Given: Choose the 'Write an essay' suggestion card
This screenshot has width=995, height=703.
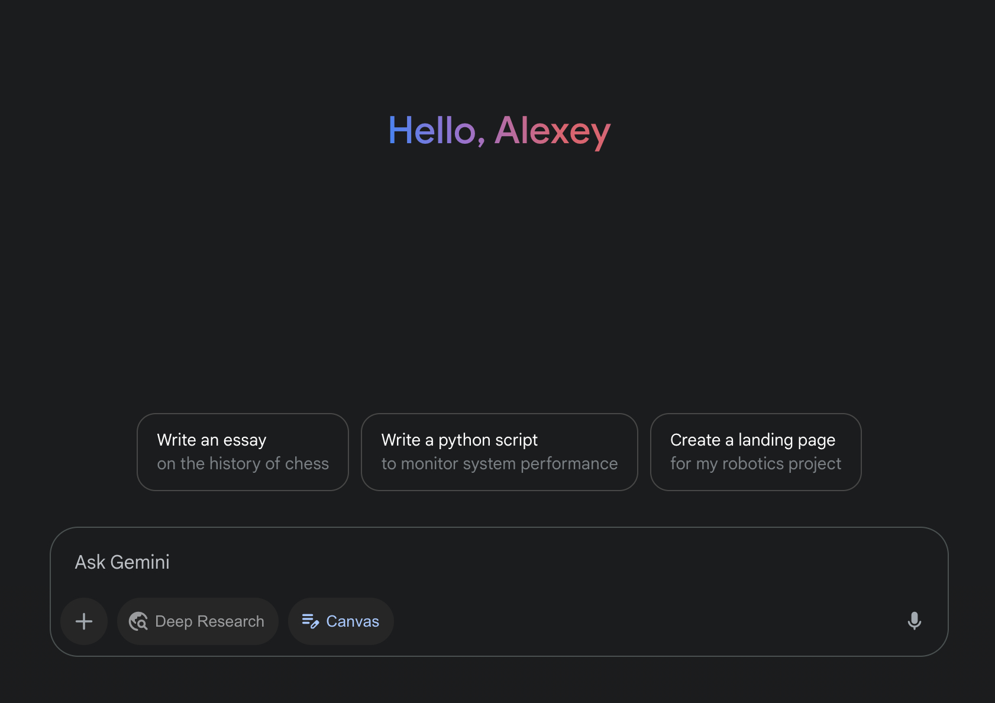Looking at the screenshot, I should (243, 452).
